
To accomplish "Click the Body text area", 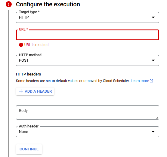I will click(x=88, y=112).
